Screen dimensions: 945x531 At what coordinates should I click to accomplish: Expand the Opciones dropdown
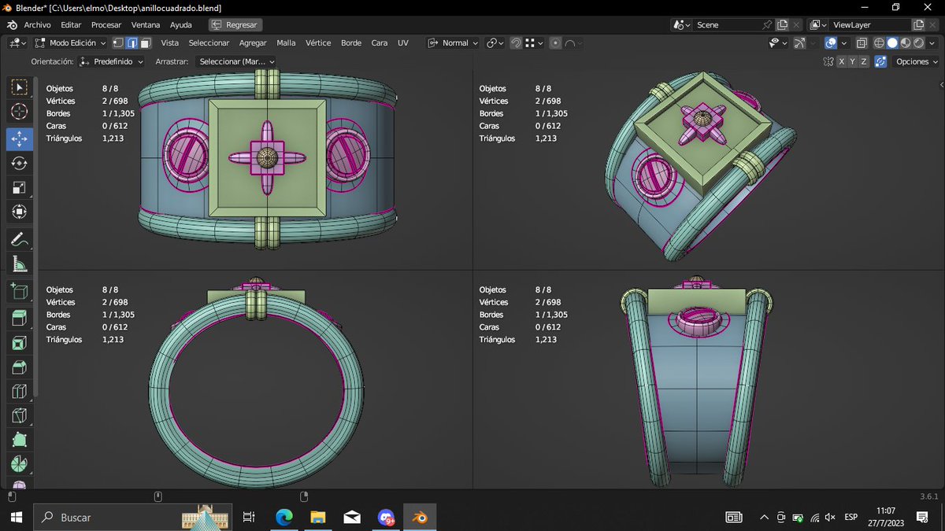(917, 61)
